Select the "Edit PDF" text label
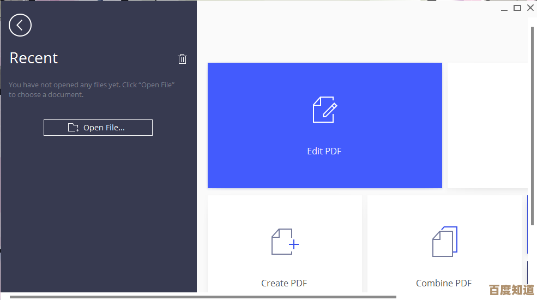This screenshot has height=300, width=537. click(x=324, y=151)
